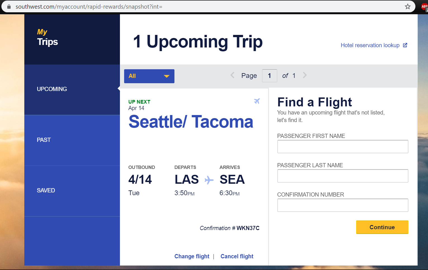The image size is (428, 270).
Task: Open the ABP extension icon
Action: click(424, 7)
